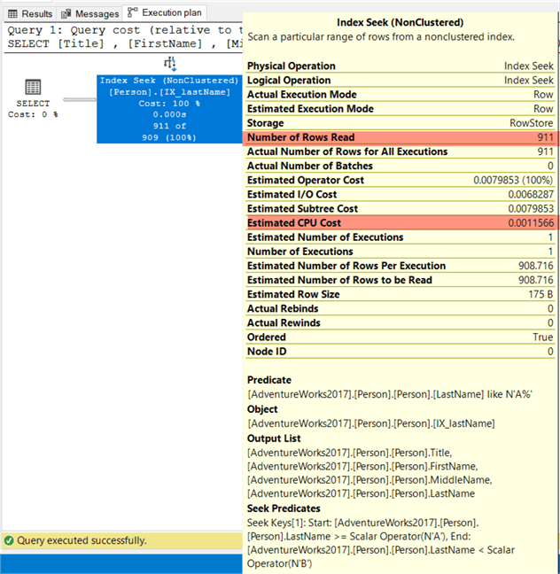Viewport: 560px width, 574px height.
Task: Click the Logical Operation row
Action: [x=401, y=81]
